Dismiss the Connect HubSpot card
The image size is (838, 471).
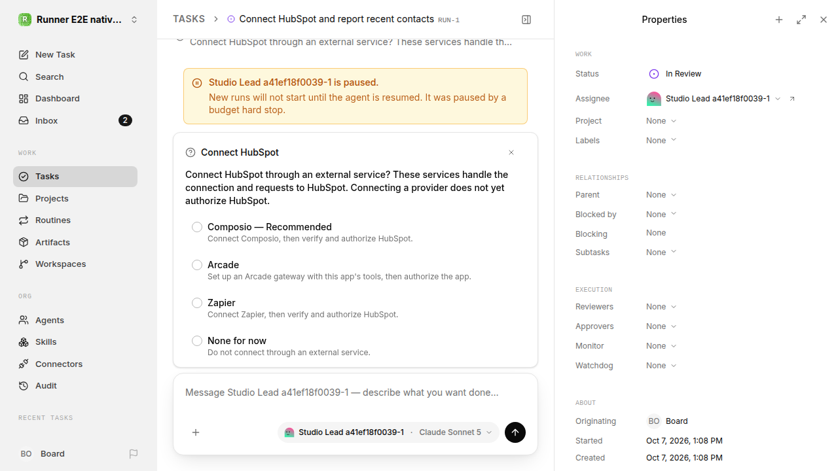click(511, 152)
